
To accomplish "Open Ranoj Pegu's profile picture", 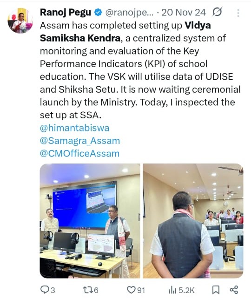I will pos(20,20).
